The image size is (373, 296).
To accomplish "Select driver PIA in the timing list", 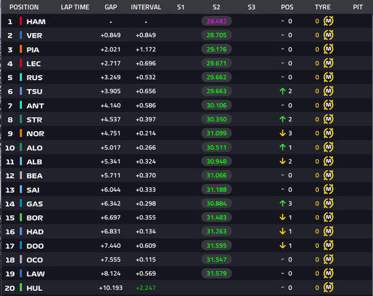I will [x=33, y=50].
